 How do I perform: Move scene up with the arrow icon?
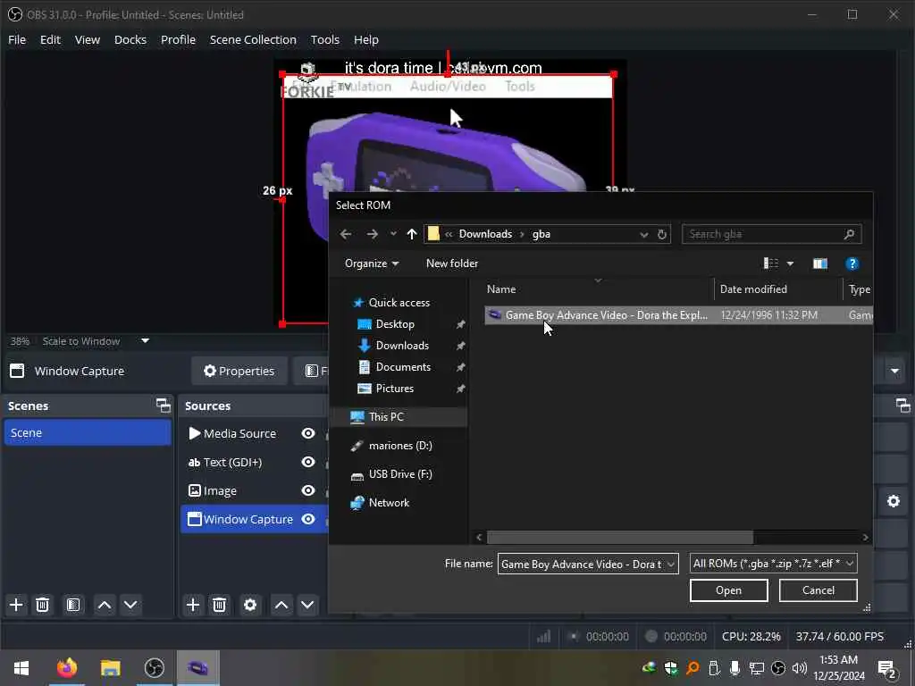pos(105,605)
